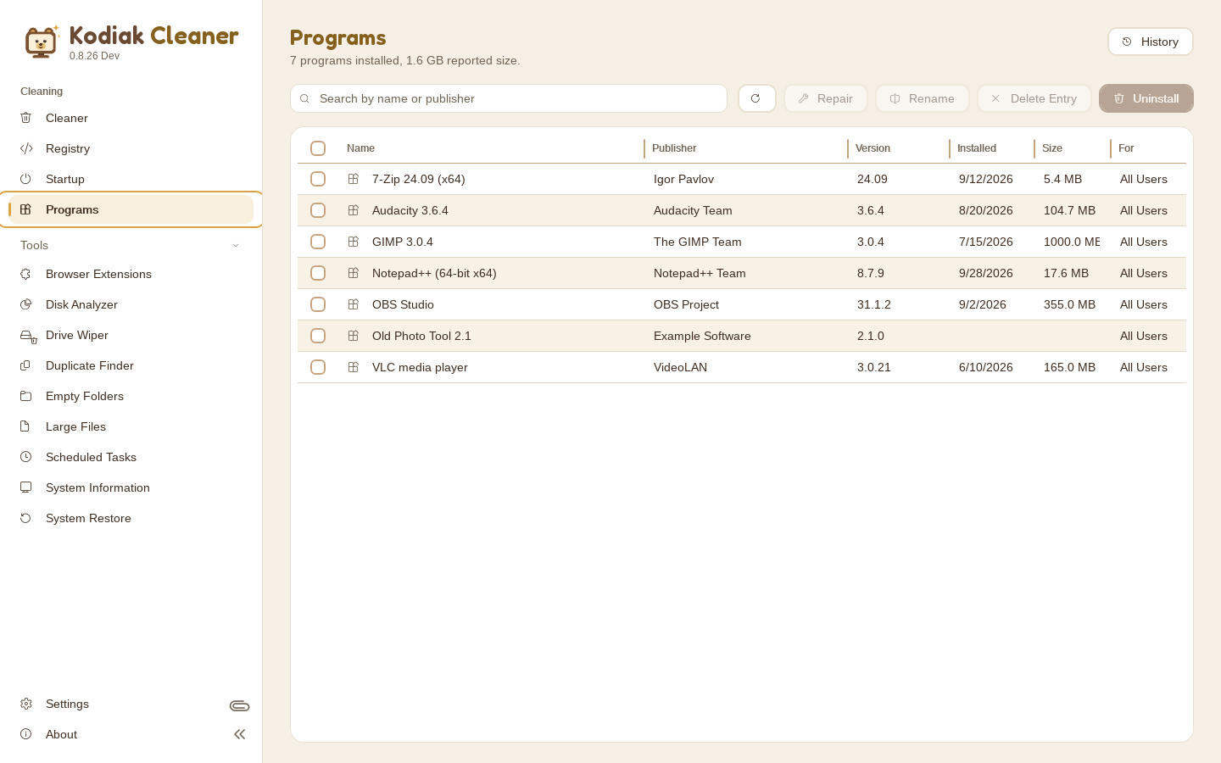Viewport: 1221px width, 763px height.
Task: Open Empty Folders icon
Action: [26, 396]
